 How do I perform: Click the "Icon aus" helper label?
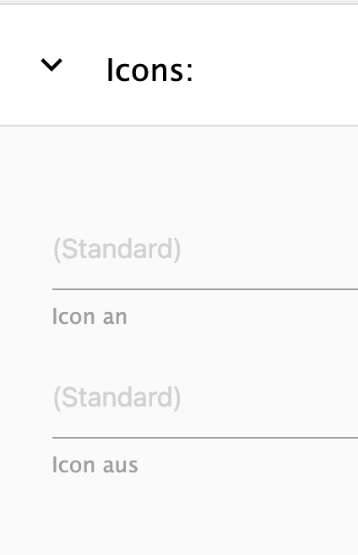95,465
